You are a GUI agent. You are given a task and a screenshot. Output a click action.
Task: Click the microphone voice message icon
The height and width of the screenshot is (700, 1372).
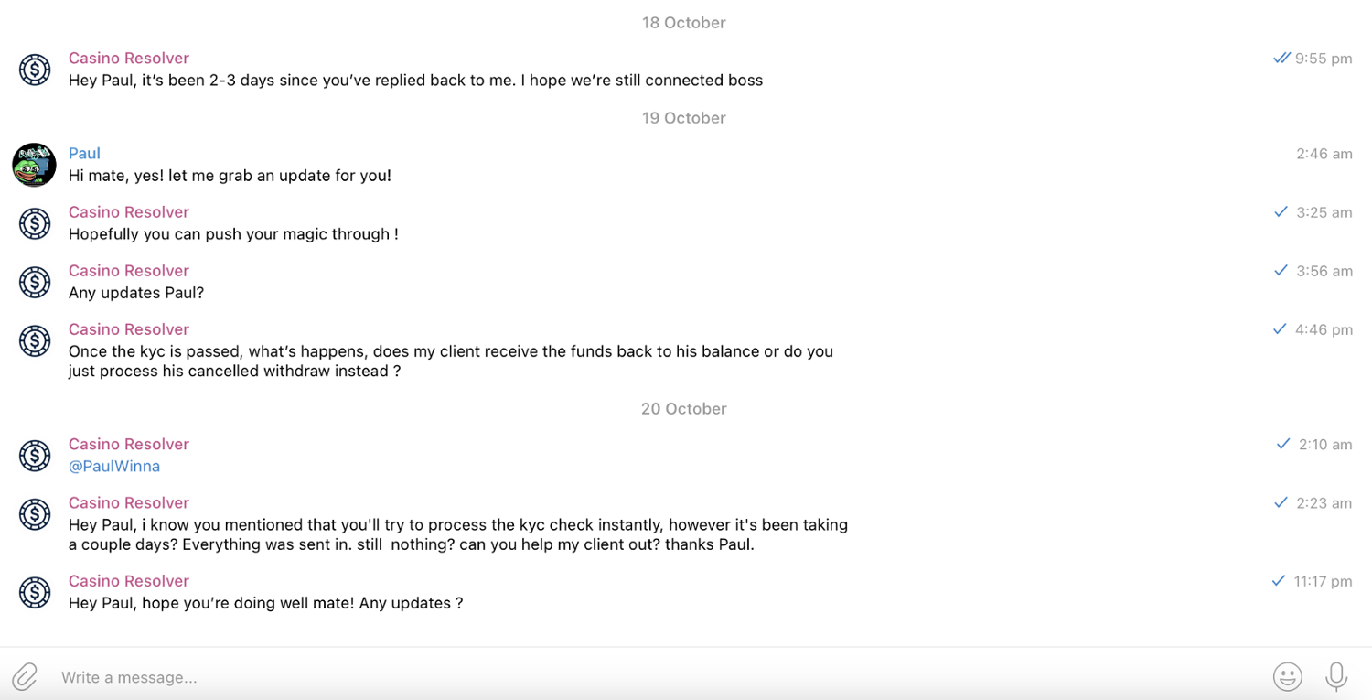point(1336,677)
